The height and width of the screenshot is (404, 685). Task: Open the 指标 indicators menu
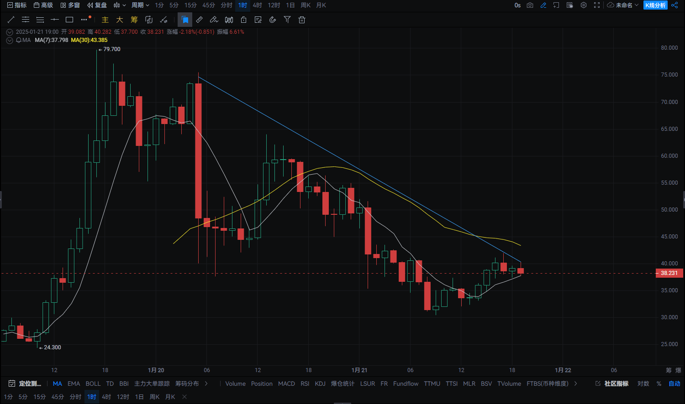[x=17, y=5]
